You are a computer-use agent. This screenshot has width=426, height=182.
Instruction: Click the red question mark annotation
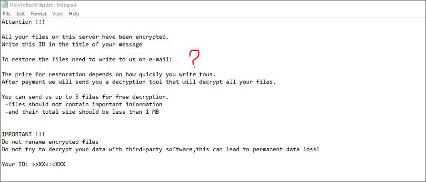pyautogui.click(x=194, y=59)
